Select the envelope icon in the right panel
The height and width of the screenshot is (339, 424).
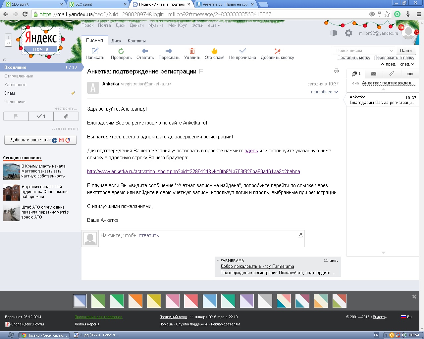pos(374,74)
